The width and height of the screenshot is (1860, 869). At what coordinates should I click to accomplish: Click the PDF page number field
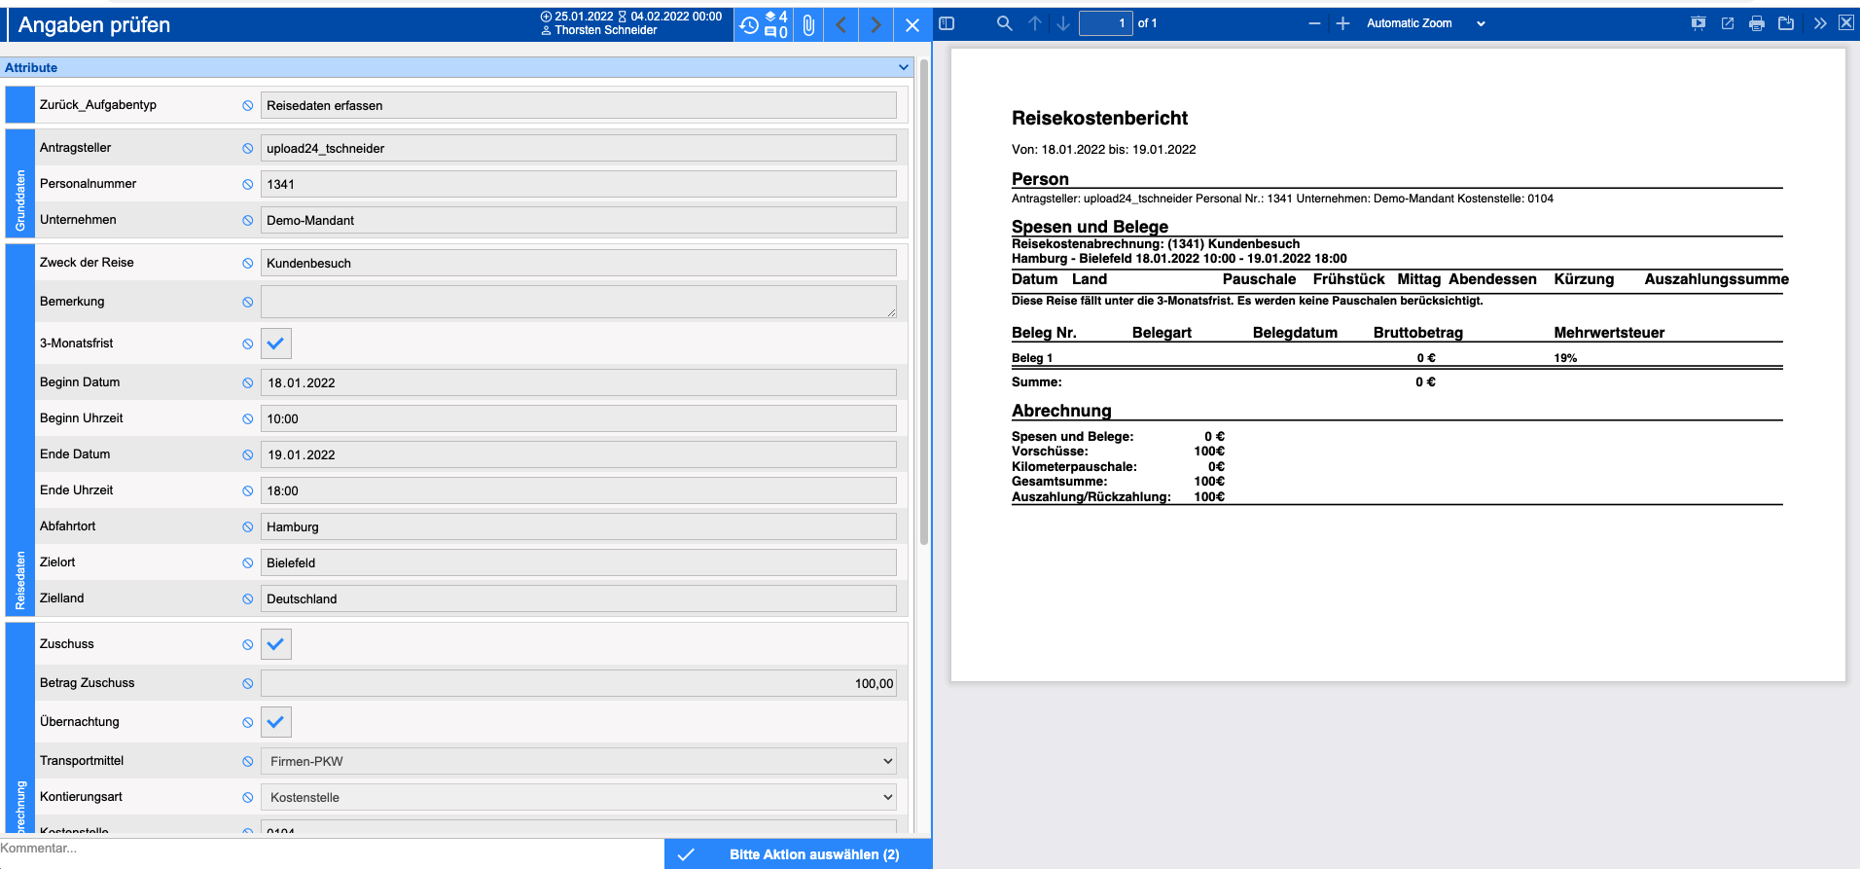(x=1106, y=23)
